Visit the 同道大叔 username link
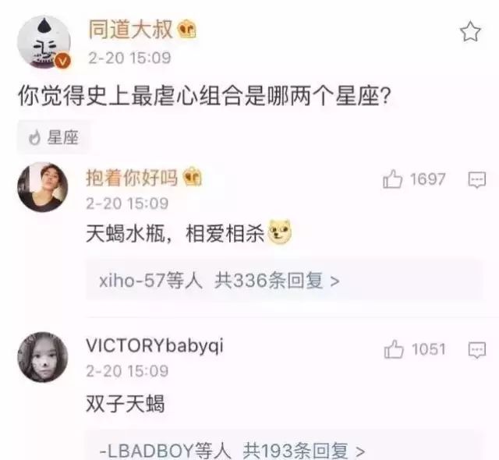The image size is (499, 460). pyautogui.click(x=131, y=30)
